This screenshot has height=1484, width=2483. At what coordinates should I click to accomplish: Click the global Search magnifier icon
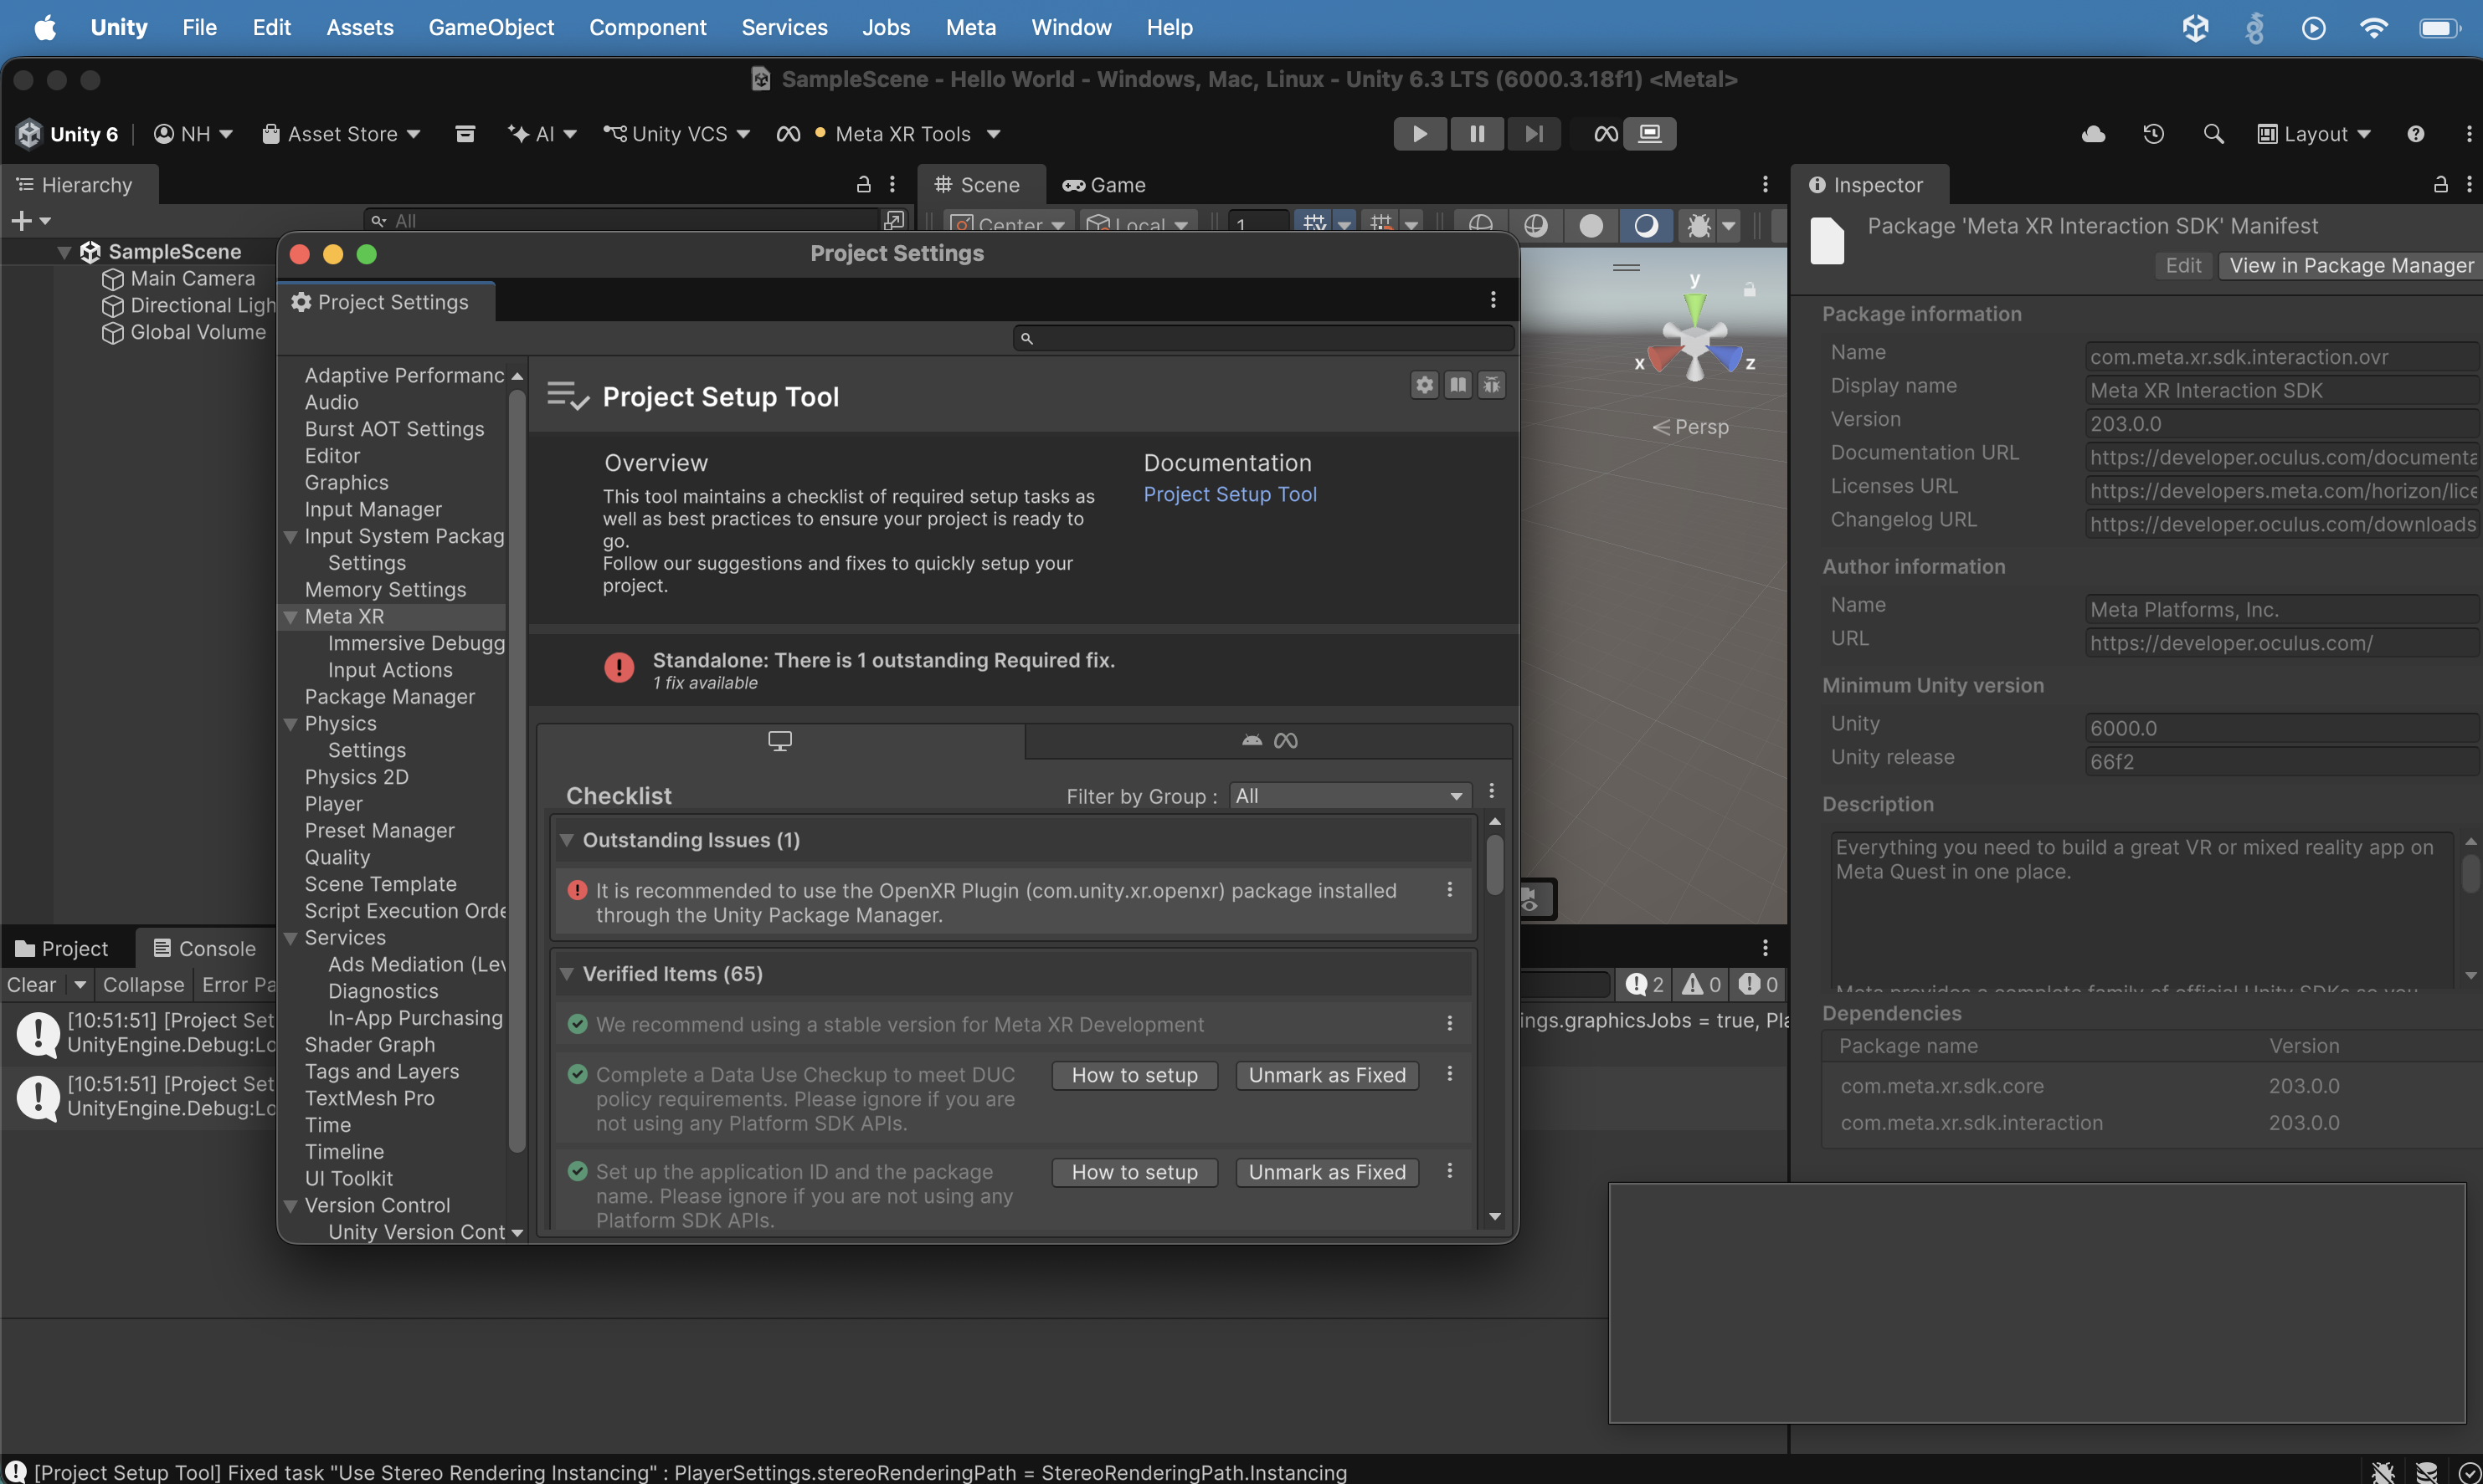(2213, 134)
